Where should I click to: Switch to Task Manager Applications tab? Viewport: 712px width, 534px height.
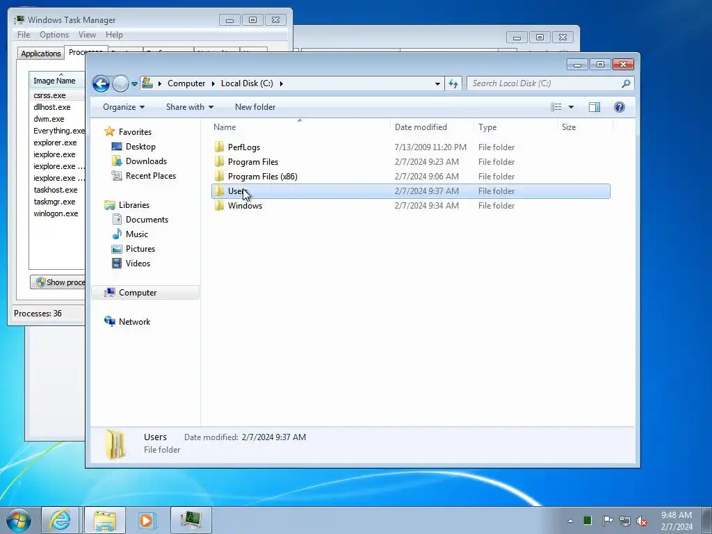click(x=41, y=53)
